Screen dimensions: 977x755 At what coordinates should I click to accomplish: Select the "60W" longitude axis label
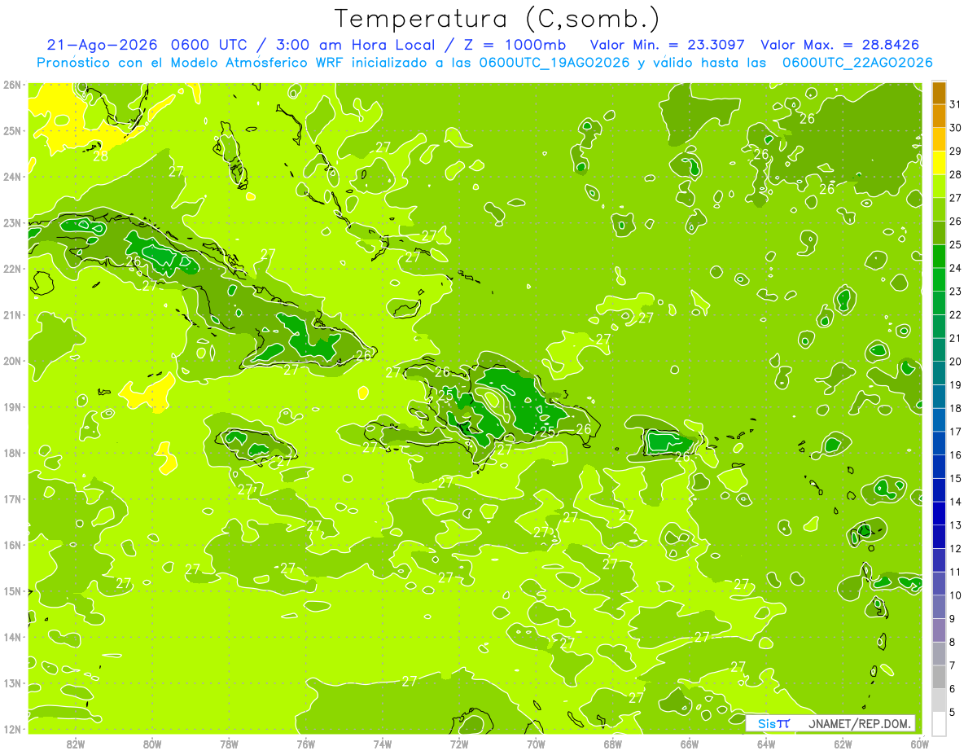click(919, 744)
